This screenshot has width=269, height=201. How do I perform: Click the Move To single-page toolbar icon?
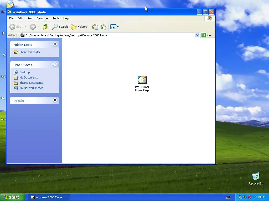[x=95, y=27]
